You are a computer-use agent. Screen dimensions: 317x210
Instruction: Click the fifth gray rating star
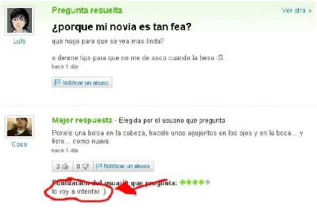[208, 182]
